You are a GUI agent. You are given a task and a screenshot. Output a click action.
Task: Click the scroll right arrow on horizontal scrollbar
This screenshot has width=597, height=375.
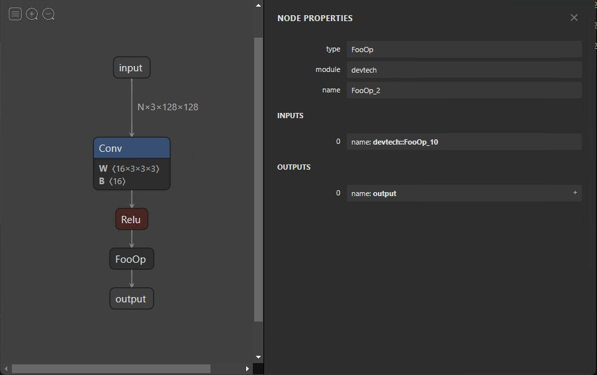pos(248,368)
